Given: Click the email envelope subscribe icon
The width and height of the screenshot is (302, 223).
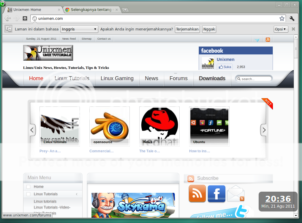Looking at the screenshot, I should click(x=236, y=193).
